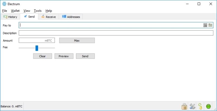The width and height of the screenshot is (217, 111).
Task: Click the seed key icon
Action: point(200,106)
